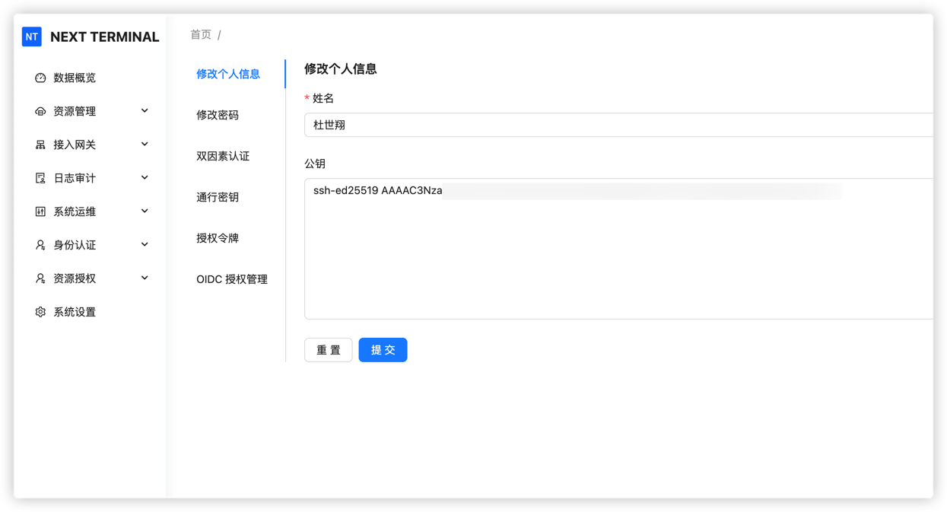The height and width of the screenshot is (512, 947).
Task: Click the 提交 submit button
Action: click(x=383, y=349)
